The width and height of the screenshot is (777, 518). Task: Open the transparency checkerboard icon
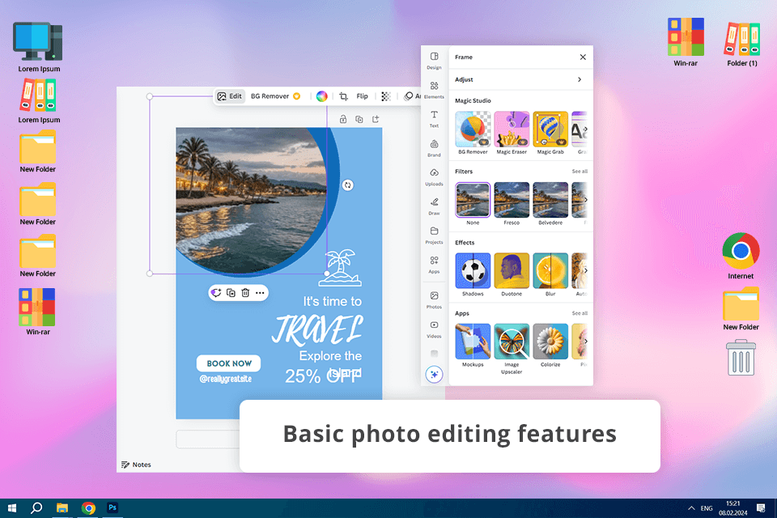(386, 96)
